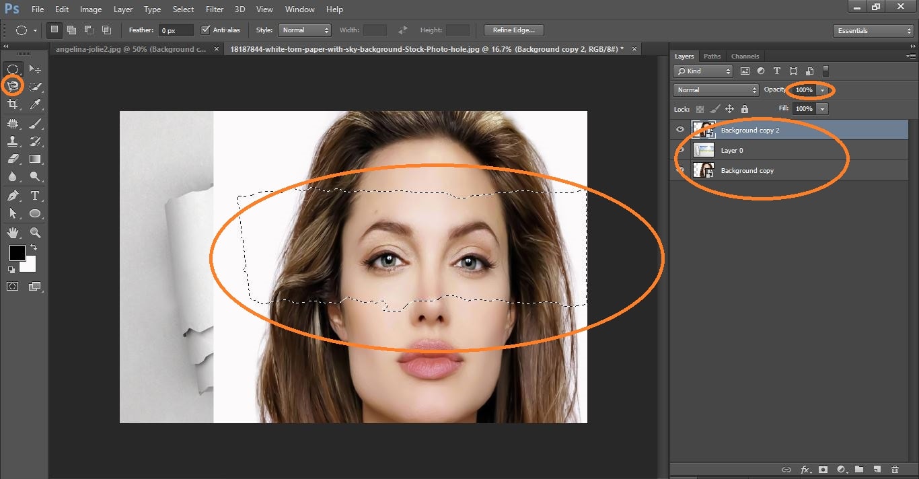Expand the Essentials workspace dropdown

[873, 31]
